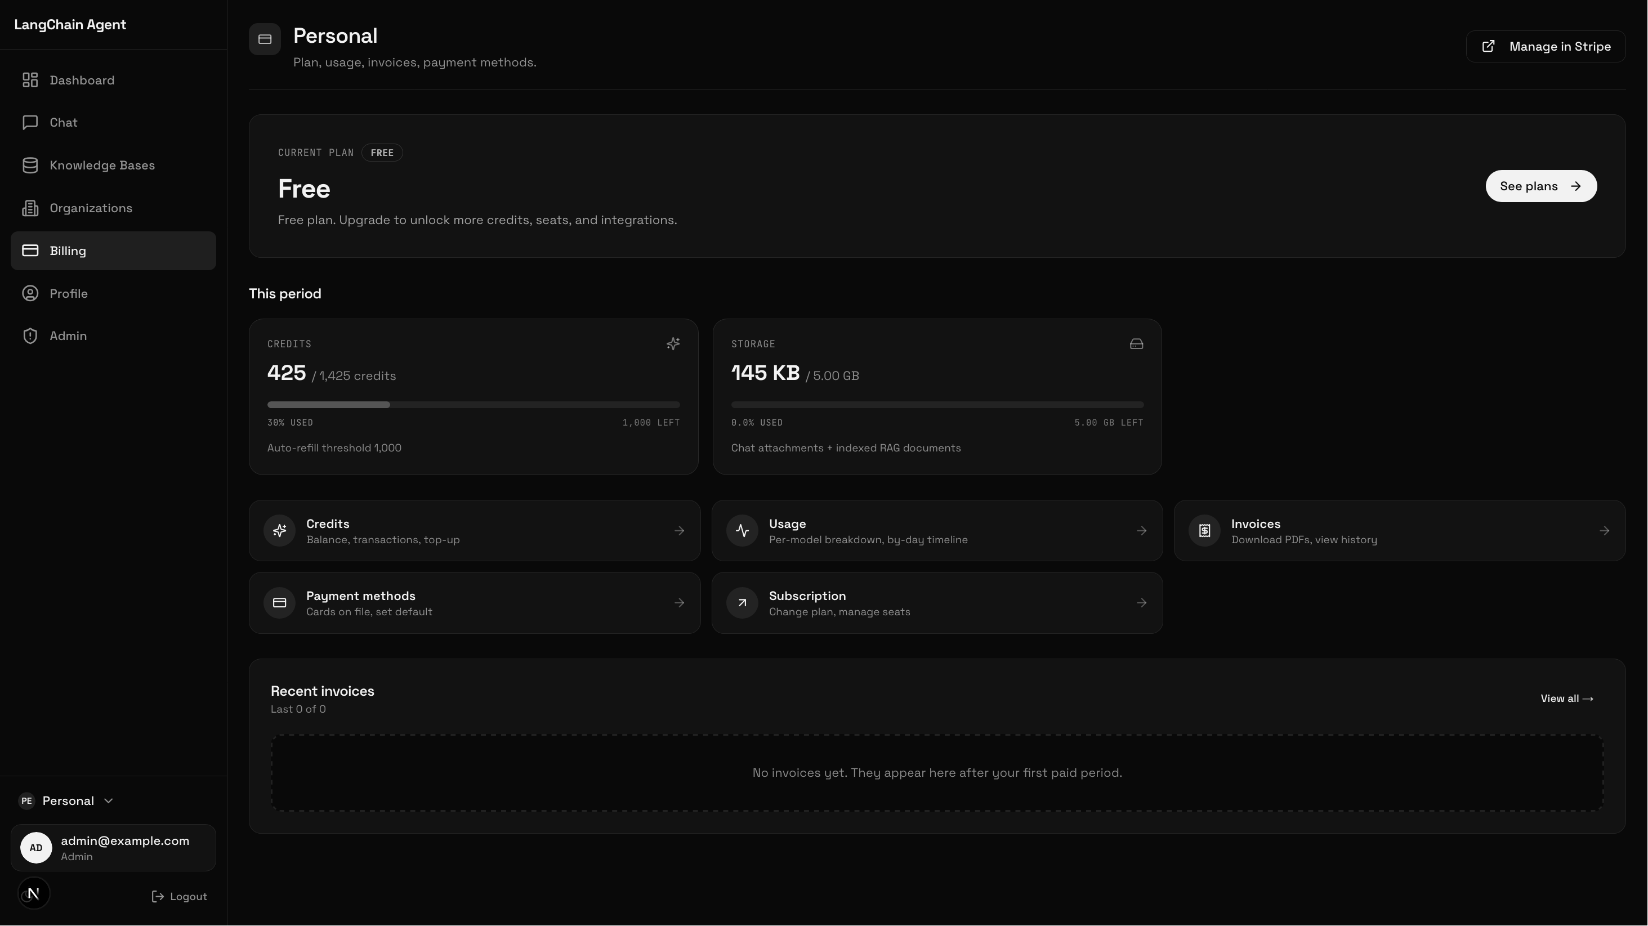Image resolution: width=1648 pixels, height=926 pixels.
Task: Open the Dashboard page
Action: pyautogui.click(x=113, y=80)
